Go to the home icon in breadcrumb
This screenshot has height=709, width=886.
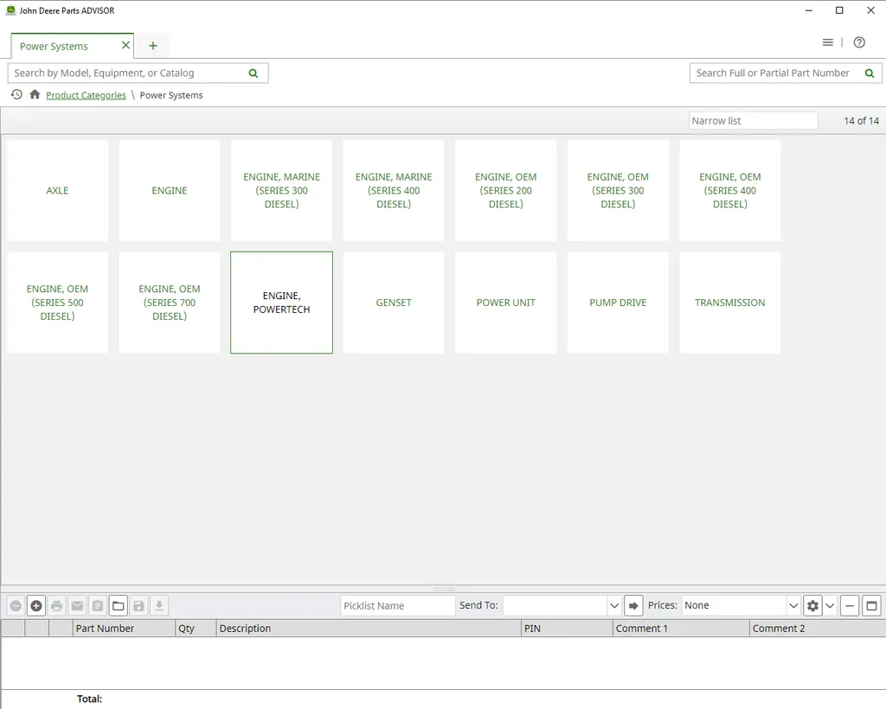(x=35, y=94)
